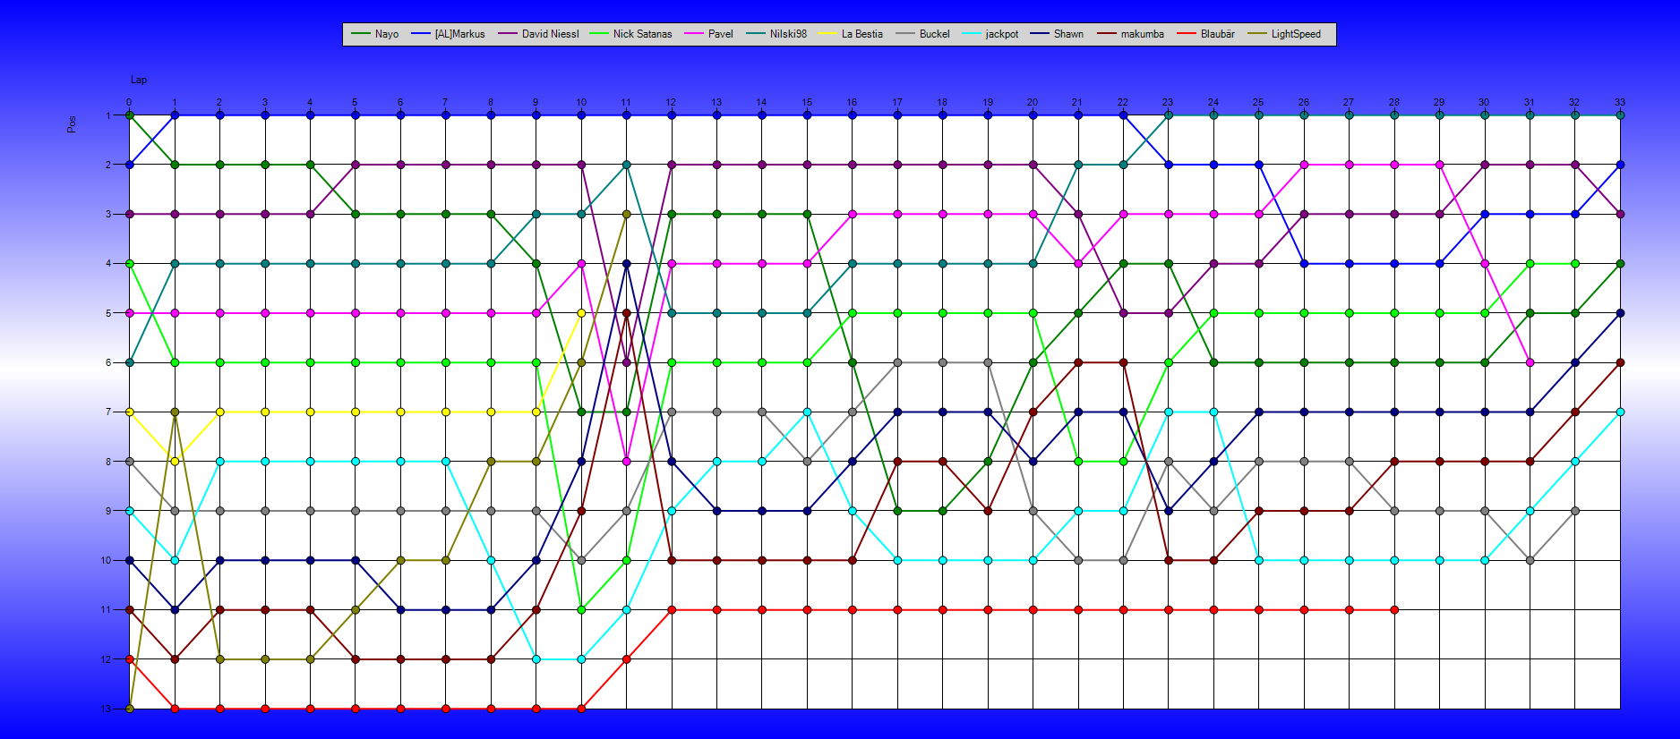Select makumba's point at lap 11, position 5
This screenshot has height=739, width=1680.
pyautogui.click(x=626, y=313)
